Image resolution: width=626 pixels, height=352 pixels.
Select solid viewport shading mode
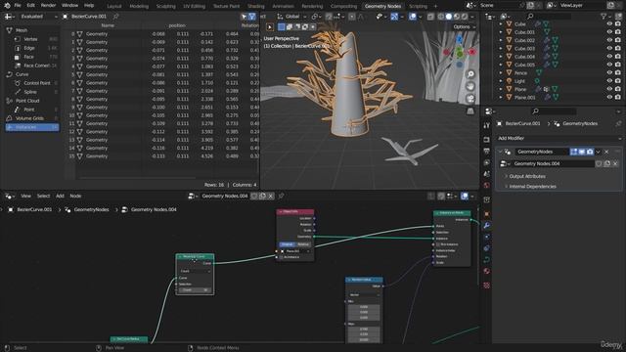449,17
